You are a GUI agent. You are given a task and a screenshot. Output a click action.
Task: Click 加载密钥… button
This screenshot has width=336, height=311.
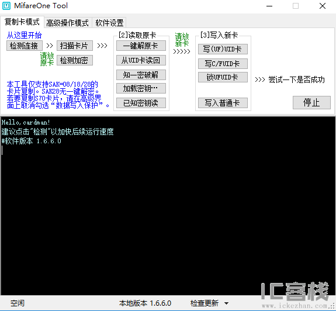[141, 88]
